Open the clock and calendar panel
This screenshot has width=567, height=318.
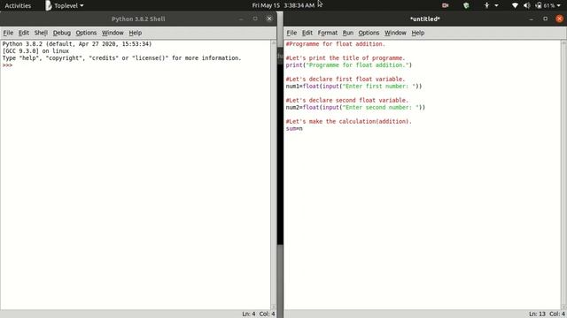point(283,5)
